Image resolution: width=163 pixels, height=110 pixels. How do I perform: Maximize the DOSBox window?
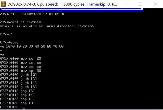pyautogui.click(x=141, y=4)
